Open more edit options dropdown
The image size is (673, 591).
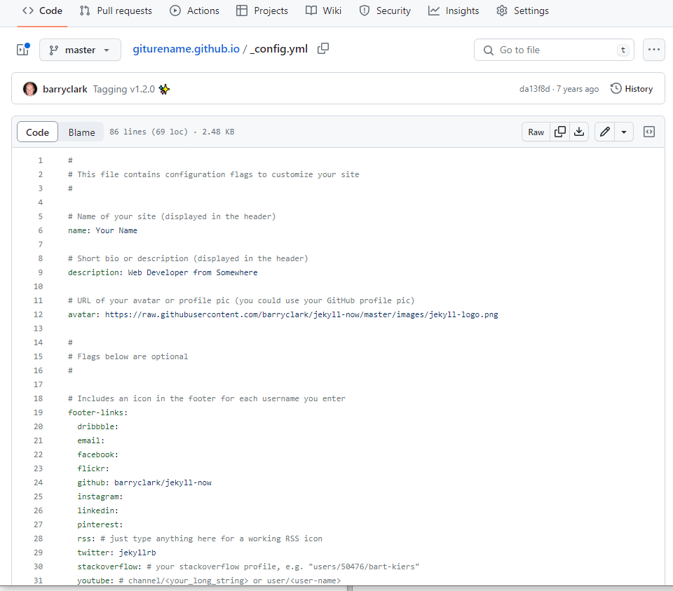coord(624,132)
